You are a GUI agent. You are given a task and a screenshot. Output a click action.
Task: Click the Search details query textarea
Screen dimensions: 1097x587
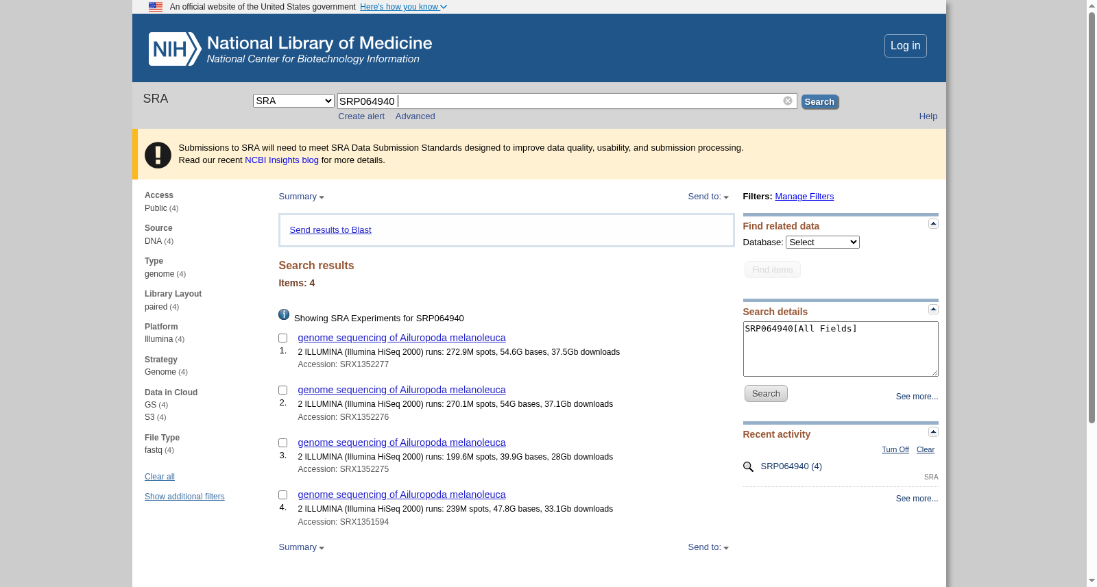tap(841, 349)
